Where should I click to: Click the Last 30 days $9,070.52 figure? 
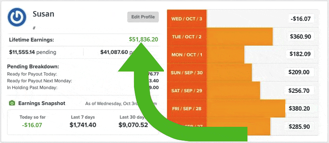click(133, 125)
